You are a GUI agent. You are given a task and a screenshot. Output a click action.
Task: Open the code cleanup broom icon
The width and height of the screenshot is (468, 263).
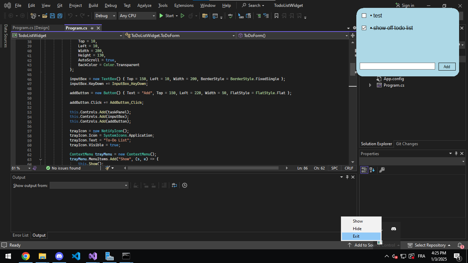pyautogui.click(x=108, y=168)
